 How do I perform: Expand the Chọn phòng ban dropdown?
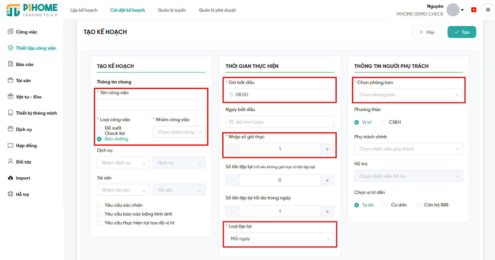pyautogui.click(x=408, y=95)
